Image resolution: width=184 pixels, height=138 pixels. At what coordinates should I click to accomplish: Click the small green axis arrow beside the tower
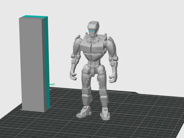pyautogui.click(x=52, y=85)
